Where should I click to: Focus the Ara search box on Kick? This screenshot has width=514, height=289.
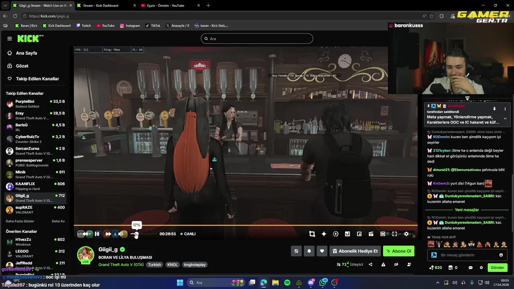click(x=257, y=39)
